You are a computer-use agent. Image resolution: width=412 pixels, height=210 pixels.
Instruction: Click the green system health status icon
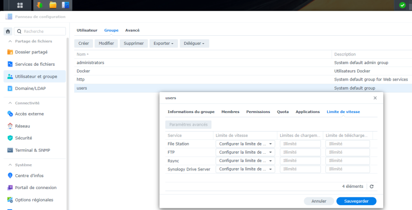tap(402, 5)
